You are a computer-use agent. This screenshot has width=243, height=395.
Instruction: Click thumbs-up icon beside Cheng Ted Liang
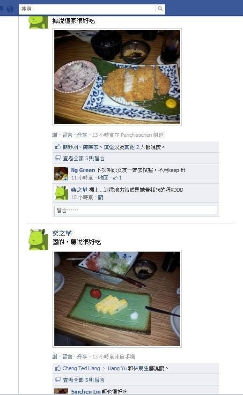pyautogui.click(x=58, y=368)
